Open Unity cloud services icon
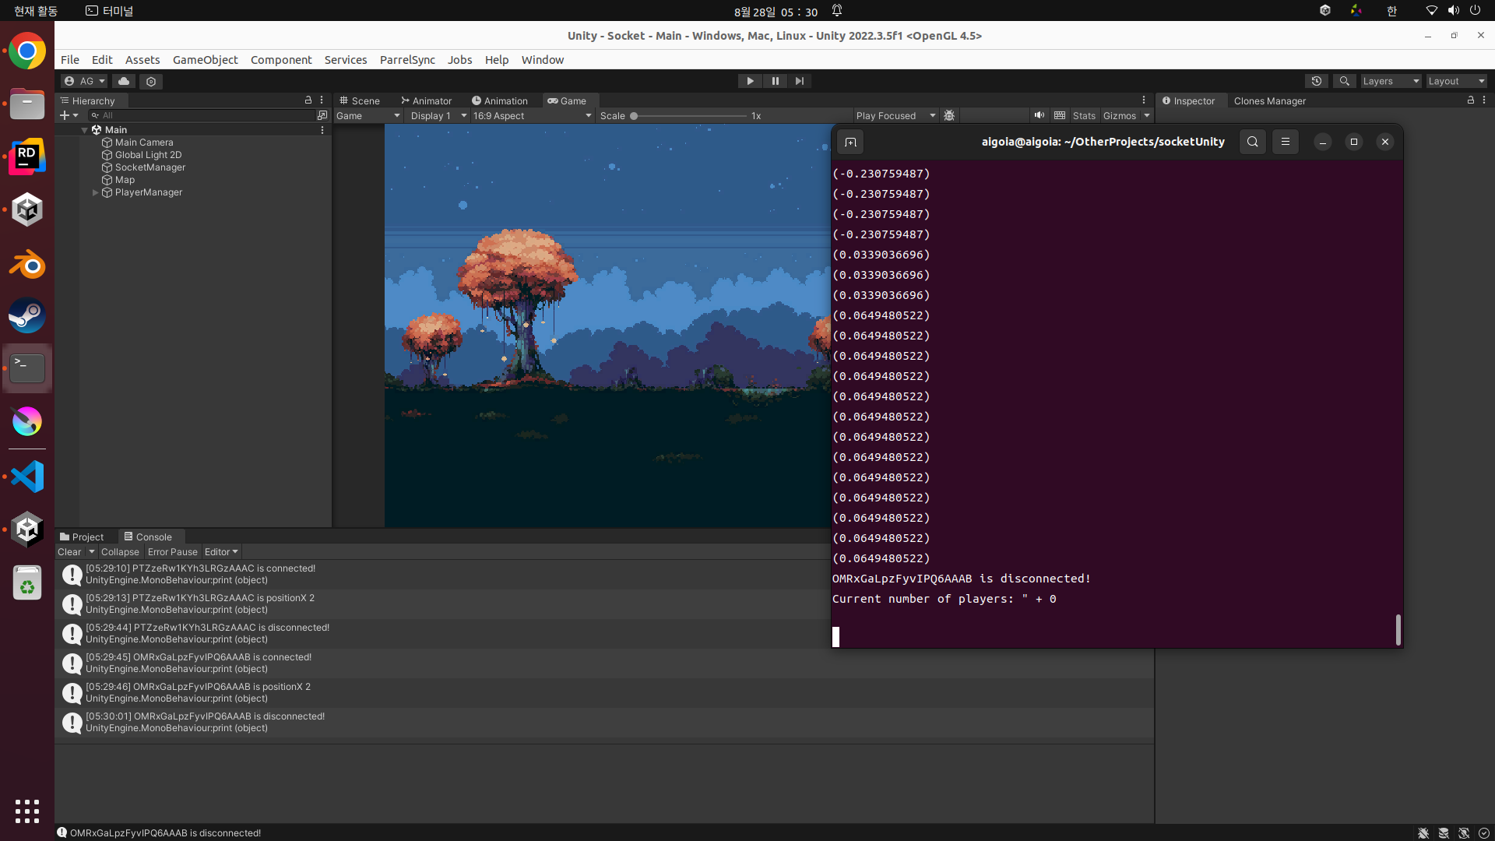This screenshot has height=841, width=1495. click(x=124, y=81)
